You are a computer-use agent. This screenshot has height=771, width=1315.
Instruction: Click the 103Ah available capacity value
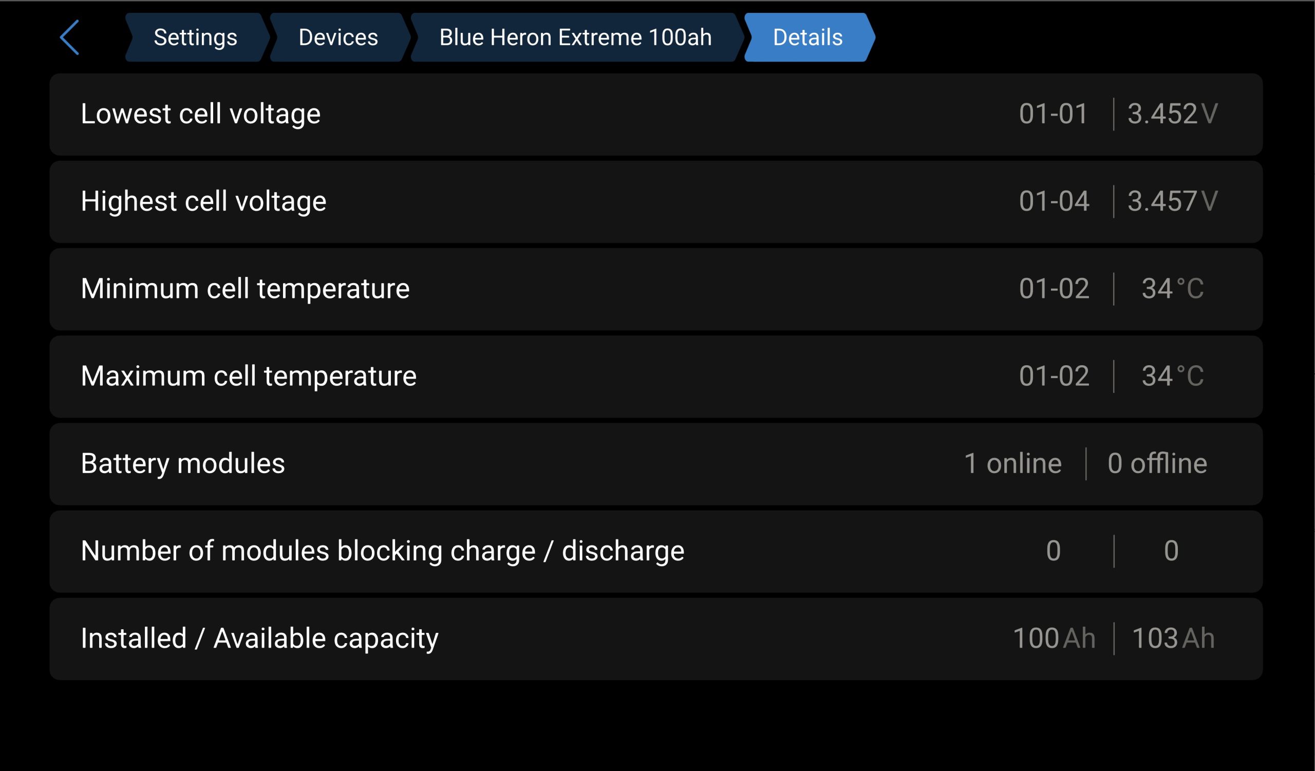pyautogui.click(x=1173, y=638)
